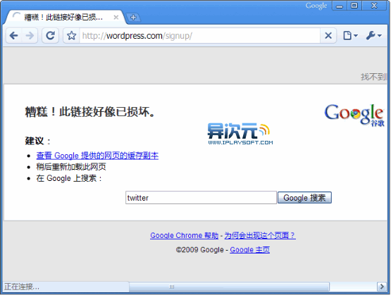The width and height of the screenshot is (391, 295).
Task: Close the current tab
Action: coord(116,17)
